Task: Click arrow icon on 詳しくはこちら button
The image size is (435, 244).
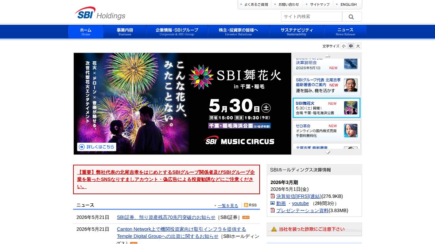Action: (82, 147)
